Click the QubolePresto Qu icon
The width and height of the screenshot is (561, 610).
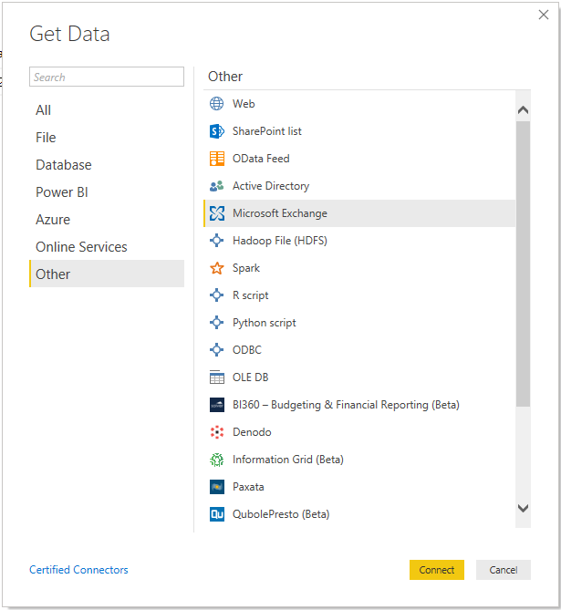pos(216,514)
